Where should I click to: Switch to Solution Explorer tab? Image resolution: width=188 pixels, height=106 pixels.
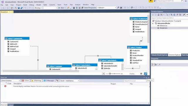tap(174, 55)
